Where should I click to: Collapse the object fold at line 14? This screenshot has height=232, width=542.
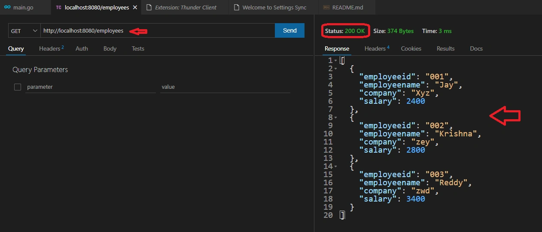pos(335,166)
